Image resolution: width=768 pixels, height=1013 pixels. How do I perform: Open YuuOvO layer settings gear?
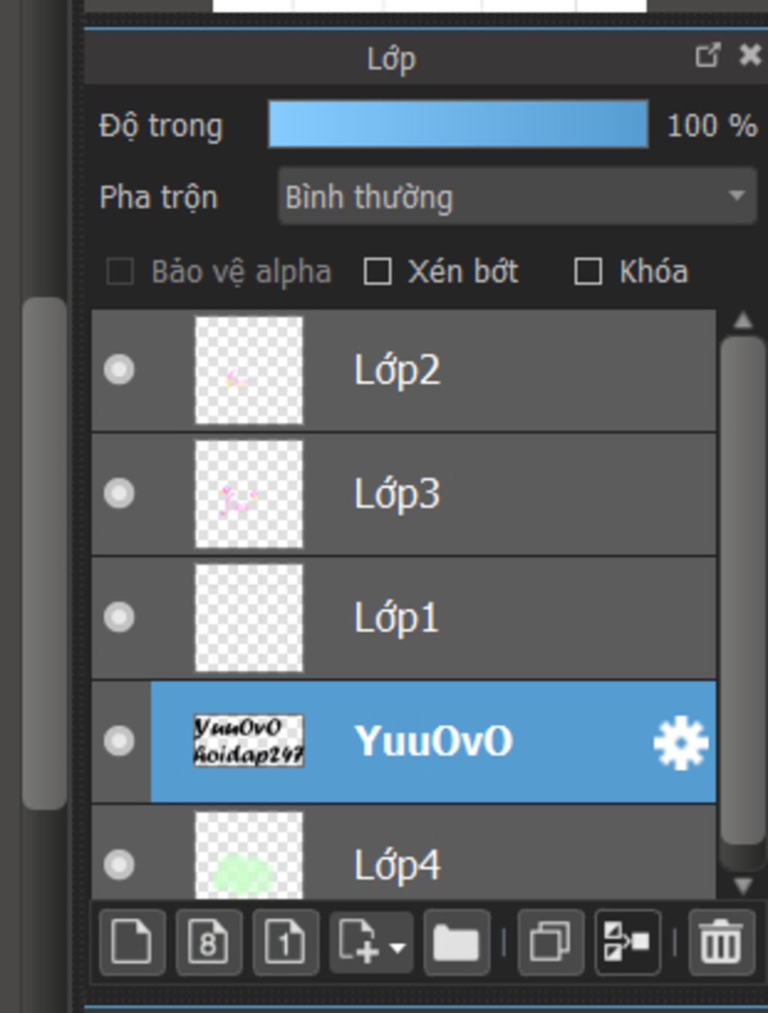(680, 742)
